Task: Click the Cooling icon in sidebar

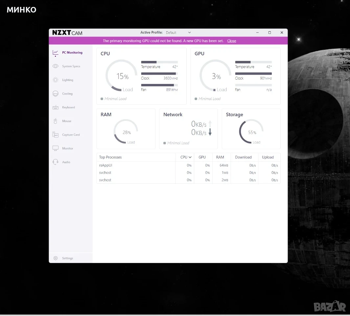Action: point(55,93)
